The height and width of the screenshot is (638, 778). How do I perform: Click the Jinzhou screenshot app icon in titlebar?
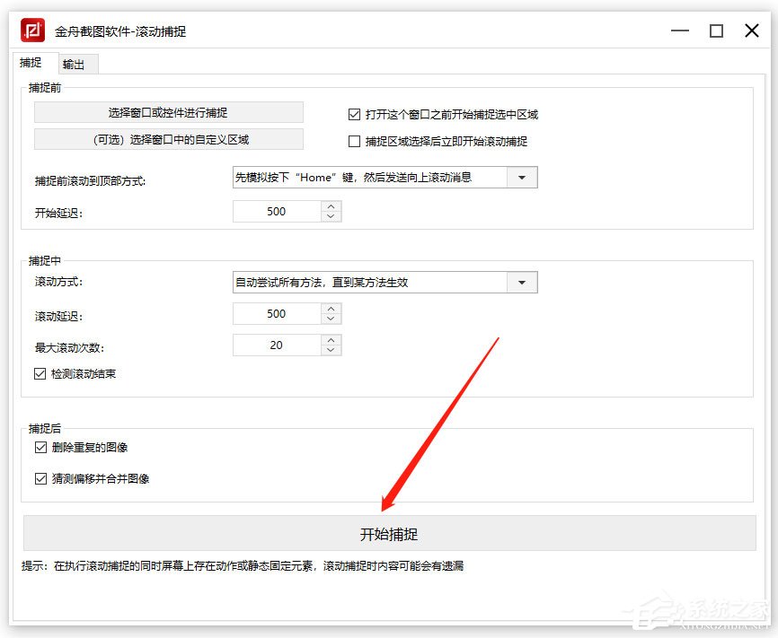point(31,30)
